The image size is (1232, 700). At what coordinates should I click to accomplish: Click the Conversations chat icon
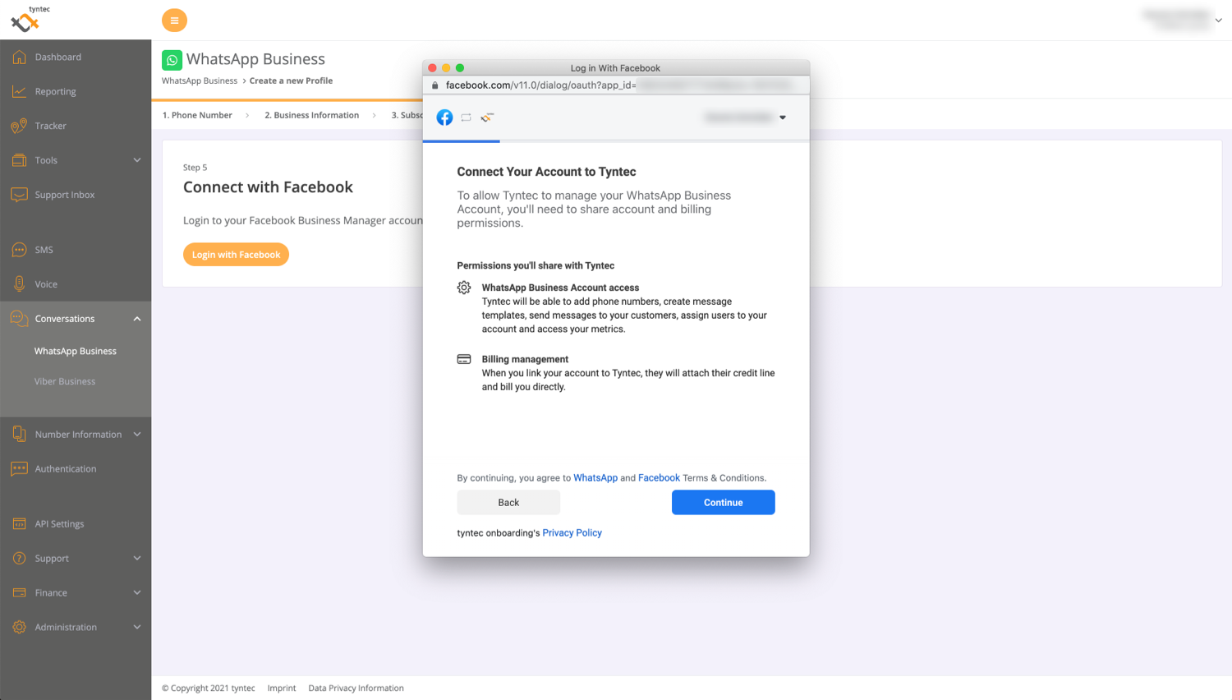tap(19, 319)
